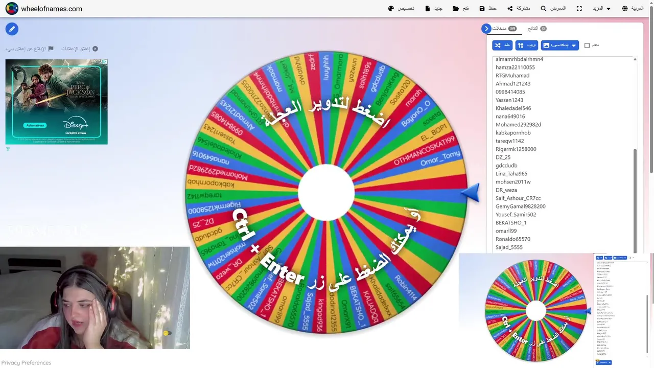Image resolution: width=654 pixels, height=368 pixels.
Task: Click entry DZ_25 in the list
Action: coord(503,157)
